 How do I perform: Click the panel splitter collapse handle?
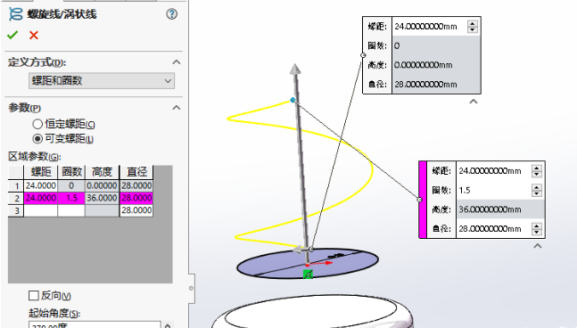point(191,288)
